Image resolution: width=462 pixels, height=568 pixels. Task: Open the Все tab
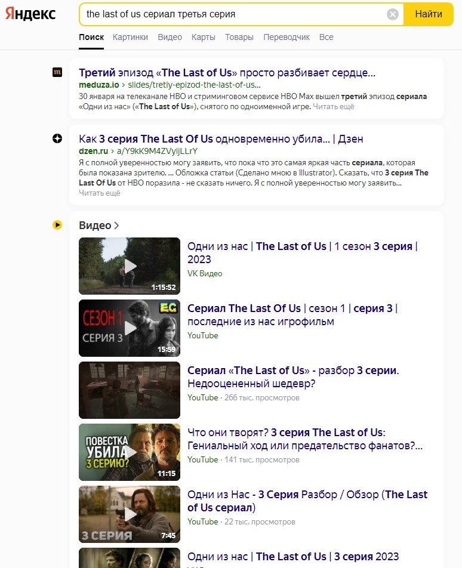[326, 37]
